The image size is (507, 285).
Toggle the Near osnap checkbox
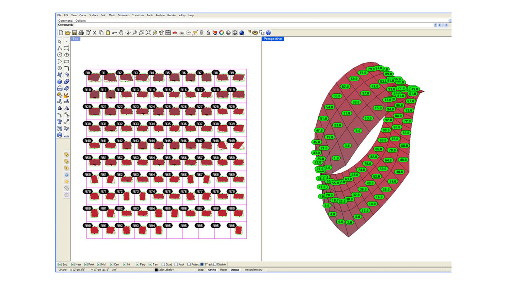coord(73,264)
